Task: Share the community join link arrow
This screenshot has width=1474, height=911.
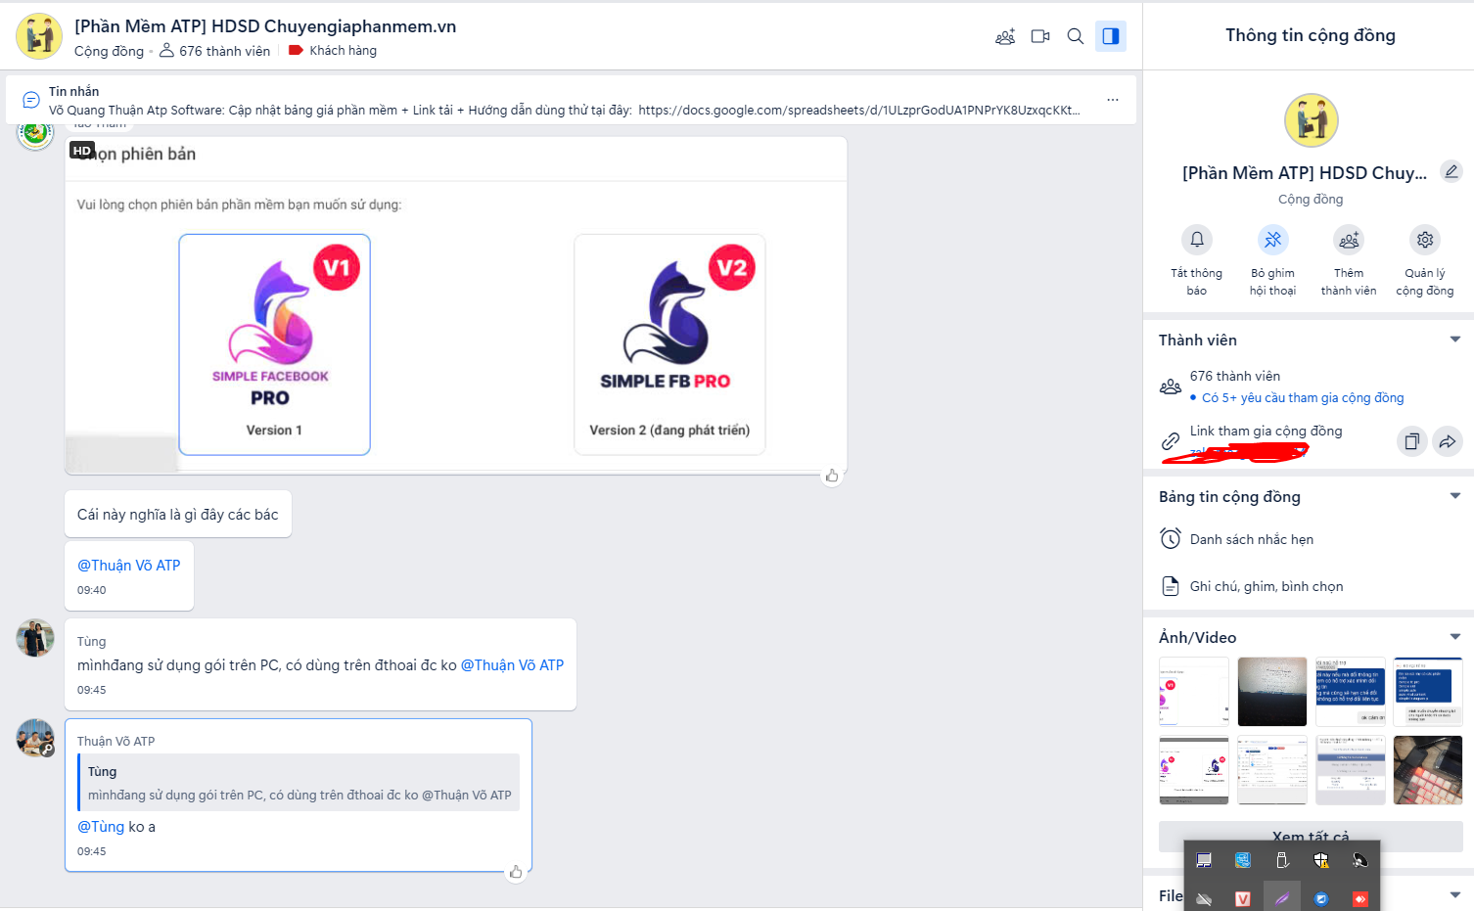Action: [1447, 441]
